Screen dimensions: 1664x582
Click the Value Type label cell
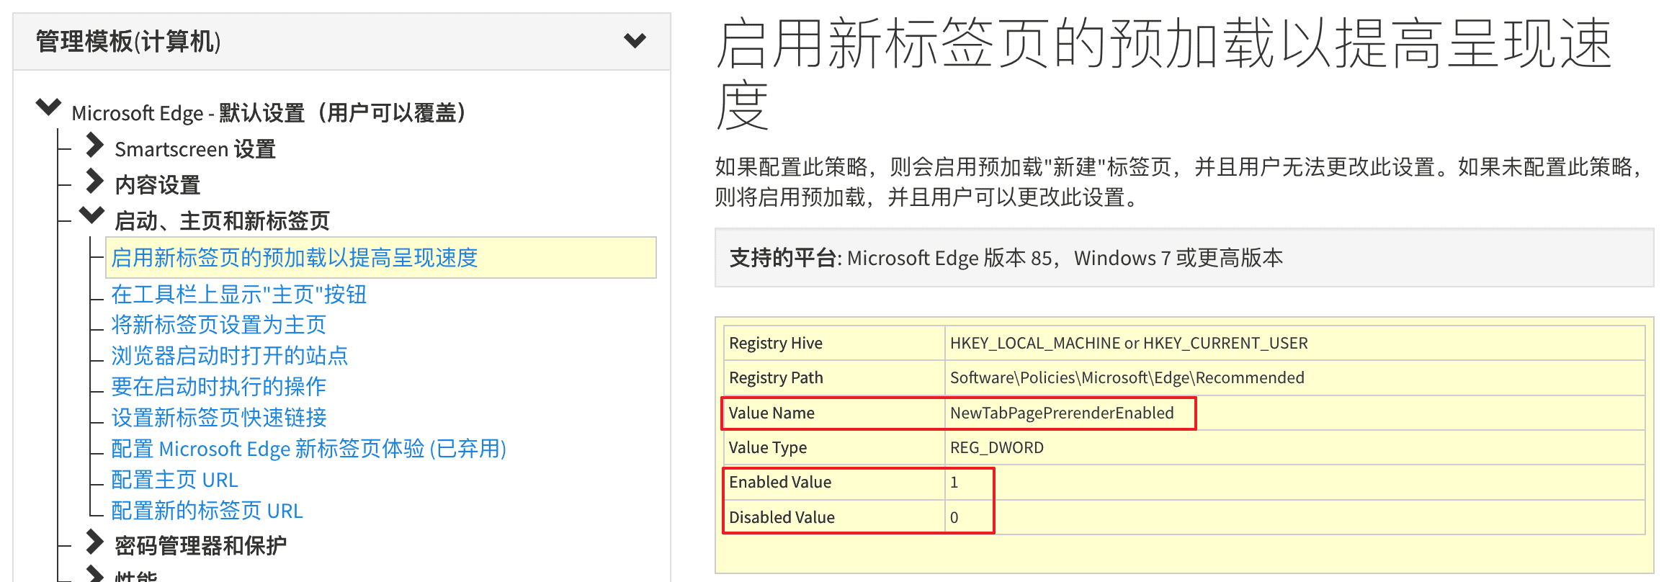point(834,447)
